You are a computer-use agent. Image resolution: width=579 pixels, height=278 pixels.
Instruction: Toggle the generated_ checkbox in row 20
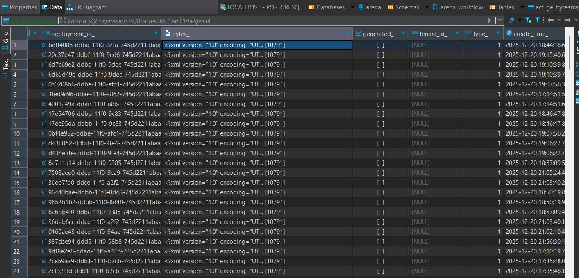381,232
